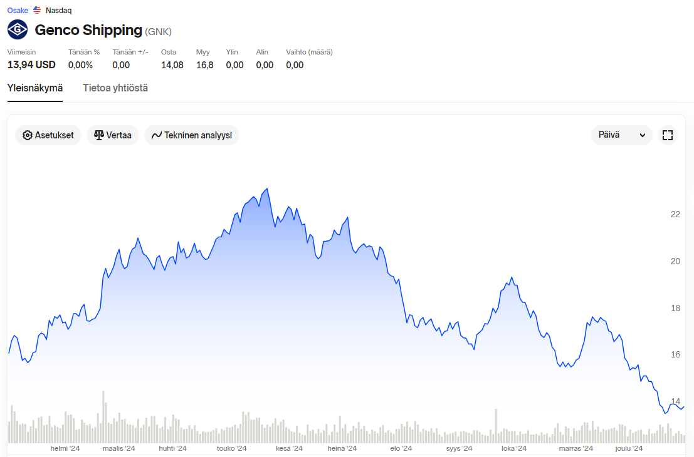Click the helmi '24 axis label
Viewport: 694px width, 457px height.
(x=65, y=448)
